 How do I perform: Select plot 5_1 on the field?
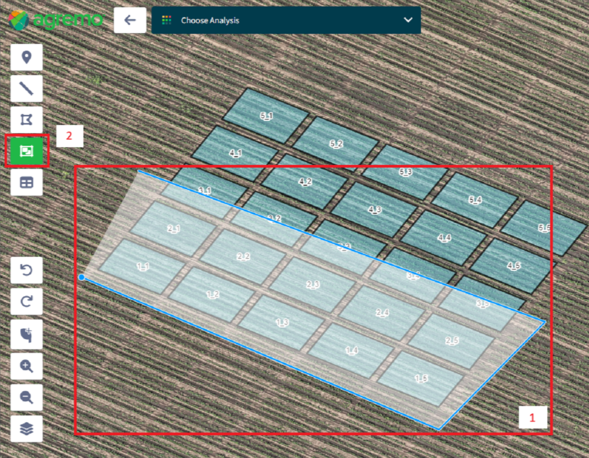click(266, 116)
